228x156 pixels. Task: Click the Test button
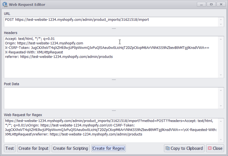click(10, 148)
